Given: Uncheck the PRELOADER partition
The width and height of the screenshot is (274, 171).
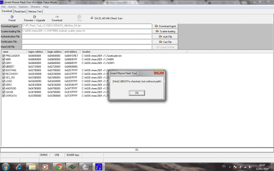Looking at the screenshot, I should coord(4,56).
